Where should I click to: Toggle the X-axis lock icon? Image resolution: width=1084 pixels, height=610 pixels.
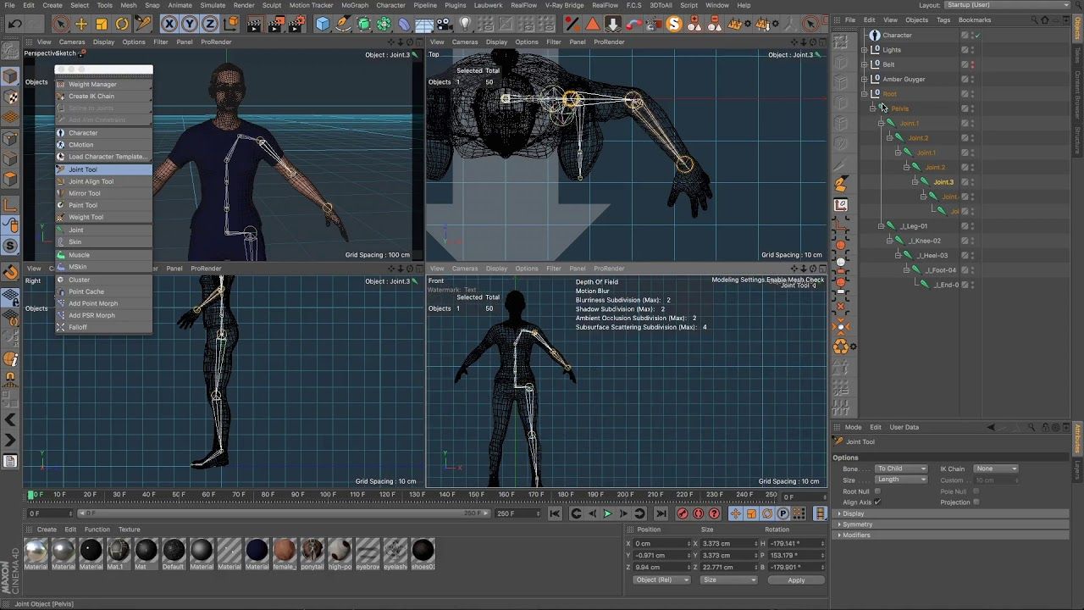pos(169,25)
